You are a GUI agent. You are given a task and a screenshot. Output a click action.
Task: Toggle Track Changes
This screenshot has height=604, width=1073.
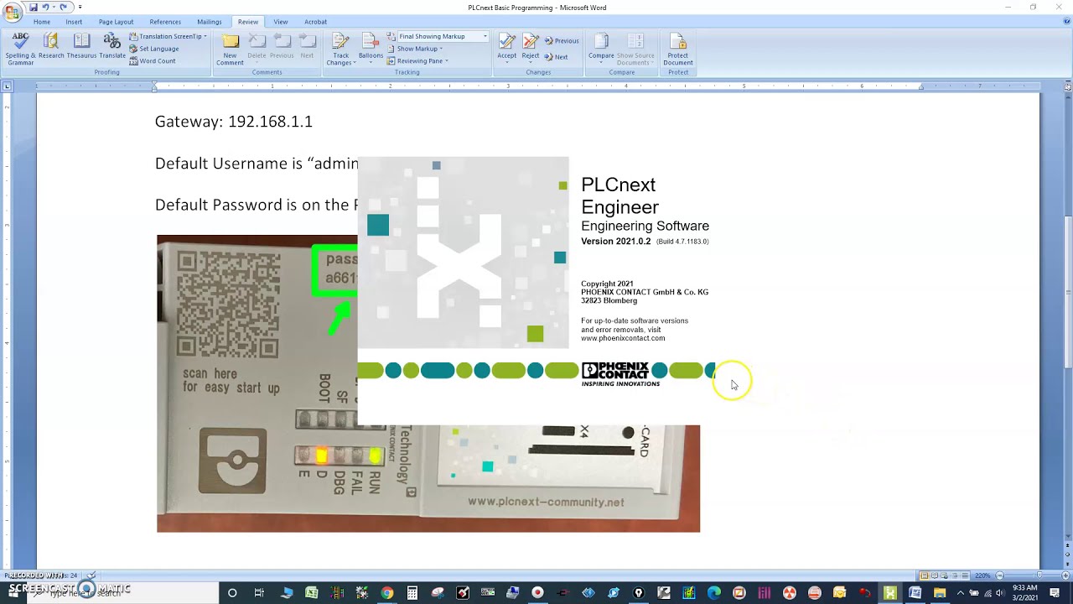tap(340, 49)
